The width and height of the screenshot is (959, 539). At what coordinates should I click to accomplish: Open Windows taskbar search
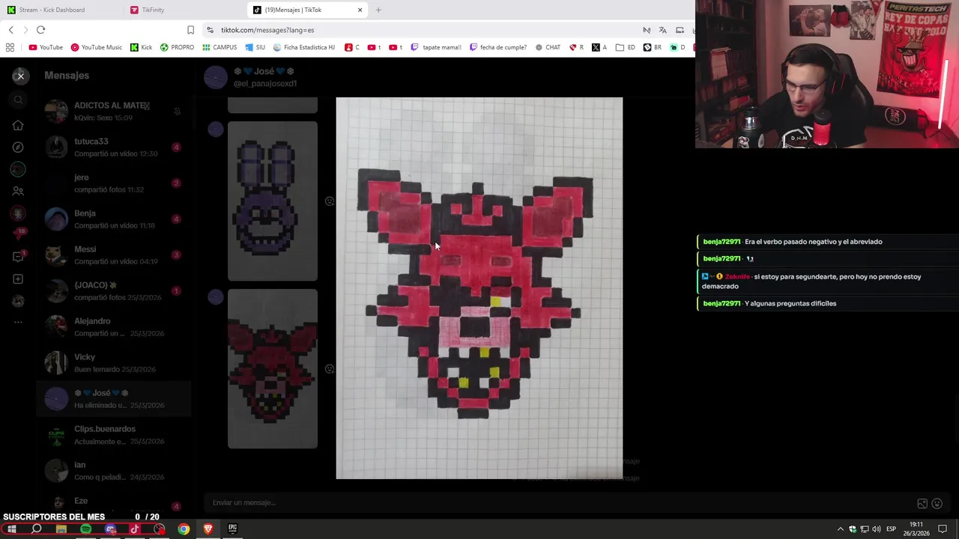coord(36,529)
